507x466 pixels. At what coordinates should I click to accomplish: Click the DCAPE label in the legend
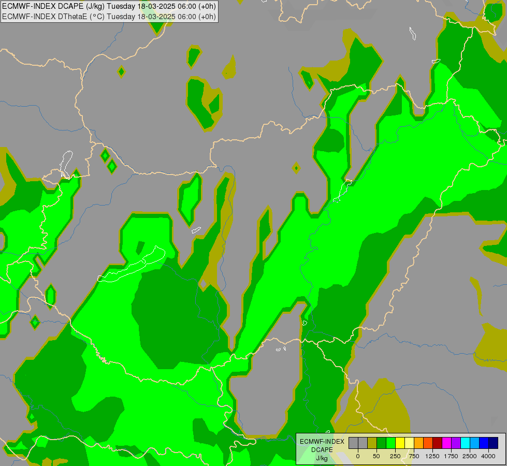click(322, 450)
